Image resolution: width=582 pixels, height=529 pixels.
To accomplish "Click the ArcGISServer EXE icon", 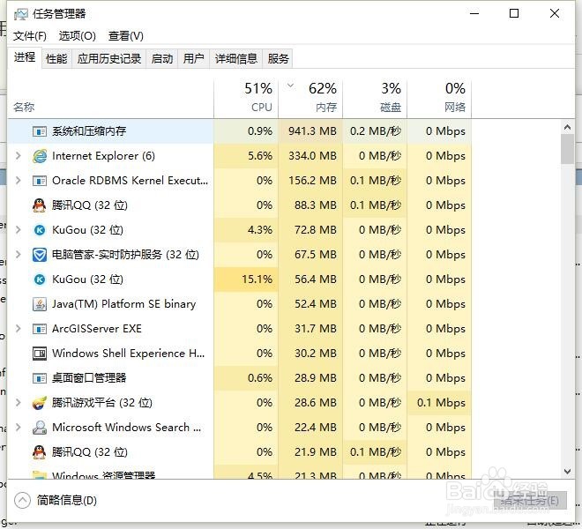I will coord(40,329).
